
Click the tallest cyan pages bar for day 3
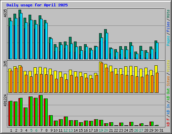point(21,36)
